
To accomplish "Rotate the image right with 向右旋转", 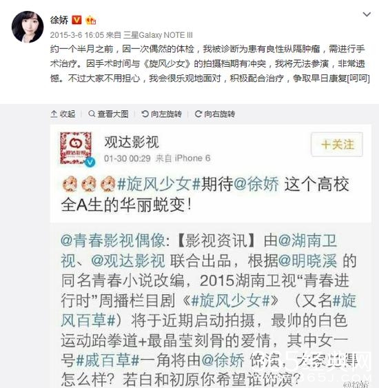I will (215, 114).
